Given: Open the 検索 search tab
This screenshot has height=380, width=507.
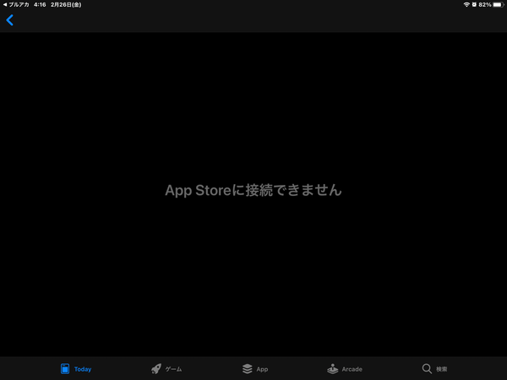Looking at the screenshot, I should 434,369.
